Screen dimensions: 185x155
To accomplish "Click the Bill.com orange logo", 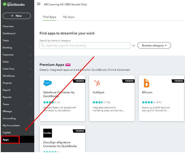I will [147, 83].
